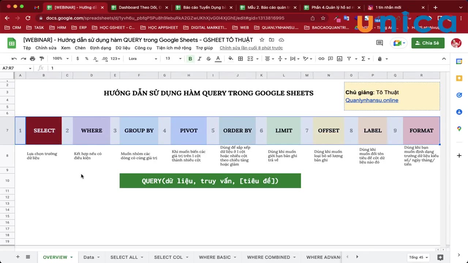Toggle Italic formatting
The height and width of the screenshot is (263, 468).
click(x=199, y=59)
